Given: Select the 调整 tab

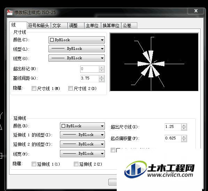Looking at the screenshot, I should (x=76, y=25).
